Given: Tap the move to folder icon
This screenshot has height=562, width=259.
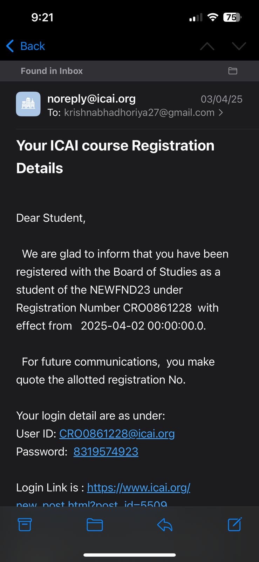Looking at the screenshot, I should (x=95, y=525).
